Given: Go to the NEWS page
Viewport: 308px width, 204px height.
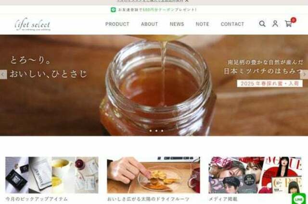Looking at the screenshot, I should point(177,24).
